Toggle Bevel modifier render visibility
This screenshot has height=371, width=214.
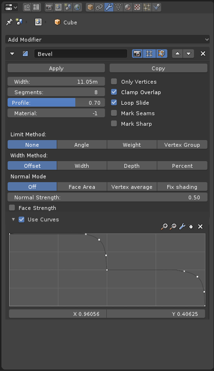tap(137, 54)
